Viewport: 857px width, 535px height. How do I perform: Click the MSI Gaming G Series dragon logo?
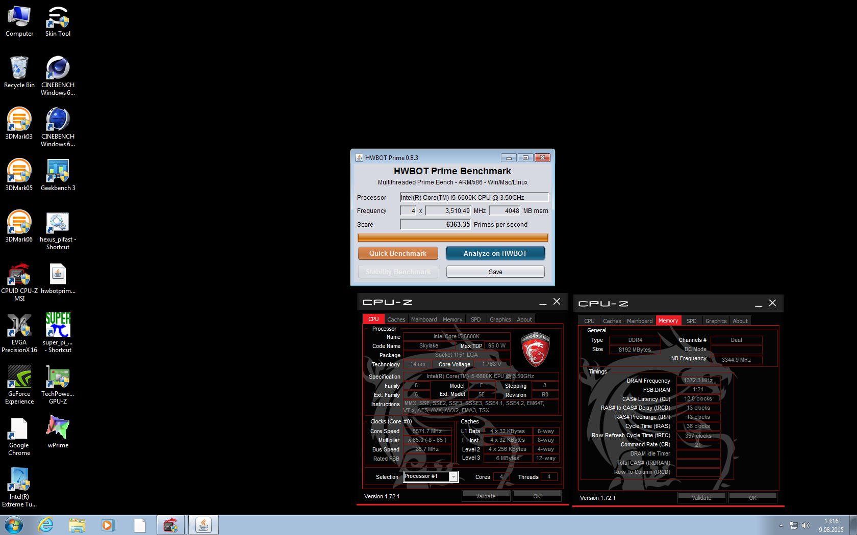click(x=535, y=350)
